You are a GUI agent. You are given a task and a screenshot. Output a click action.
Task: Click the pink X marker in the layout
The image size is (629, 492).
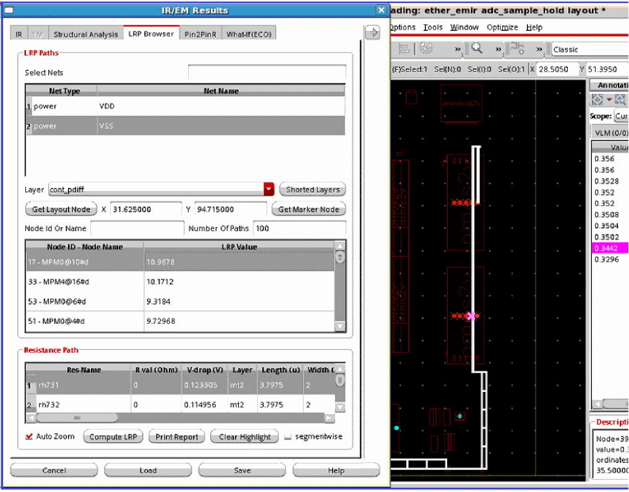pos(470,316)
